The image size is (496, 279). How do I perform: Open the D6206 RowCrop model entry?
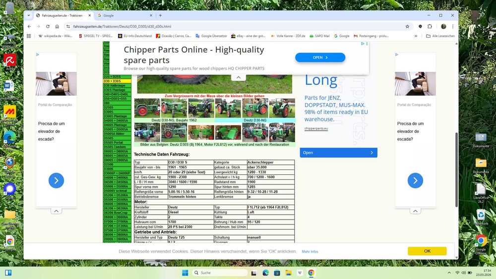(x=117, y=213)
